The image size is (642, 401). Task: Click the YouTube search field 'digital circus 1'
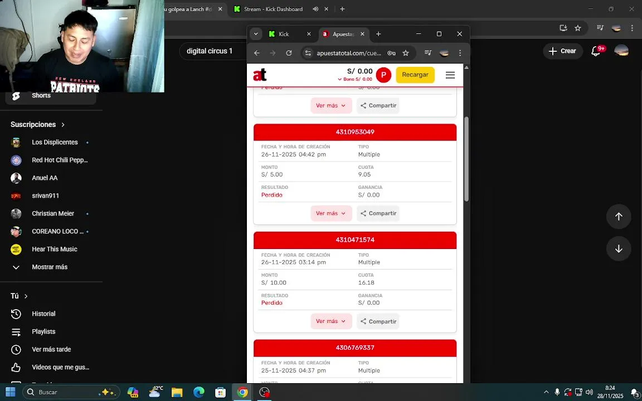click(x=213, y=51)
